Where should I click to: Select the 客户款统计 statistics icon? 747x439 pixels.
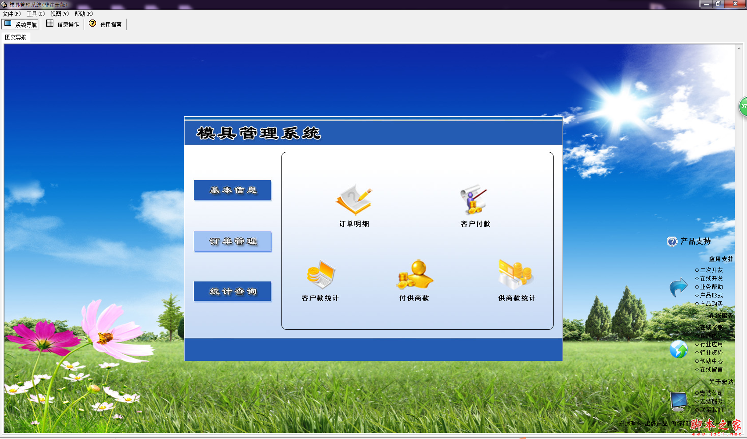point(321,275)
